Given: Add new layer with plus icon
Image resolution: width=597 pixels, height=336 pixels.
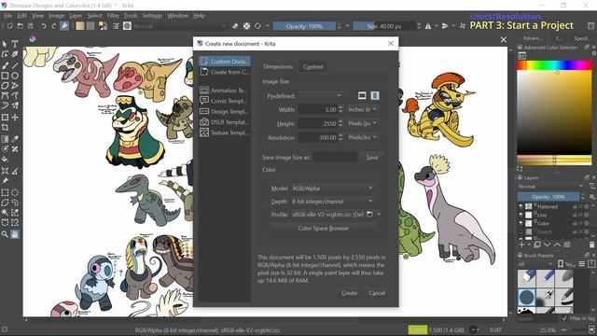Looking at the screenshot, I should [521, 245].
